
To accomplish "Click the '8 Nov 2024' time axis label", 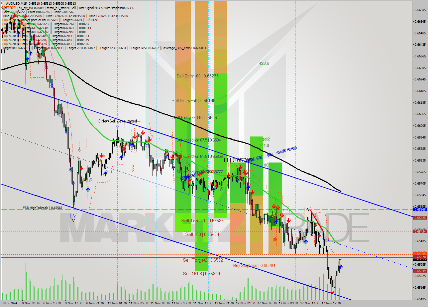I will (8, 304).
